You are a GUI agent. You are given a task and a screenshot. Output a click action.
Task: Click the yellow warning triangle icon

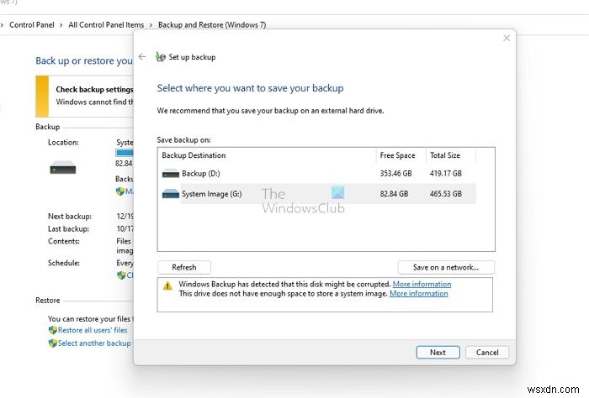(x=167, y=286)
